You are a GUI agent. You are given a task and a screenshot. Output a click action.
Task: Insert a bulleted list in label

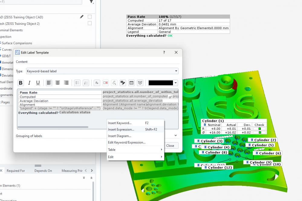pos(77,83)
